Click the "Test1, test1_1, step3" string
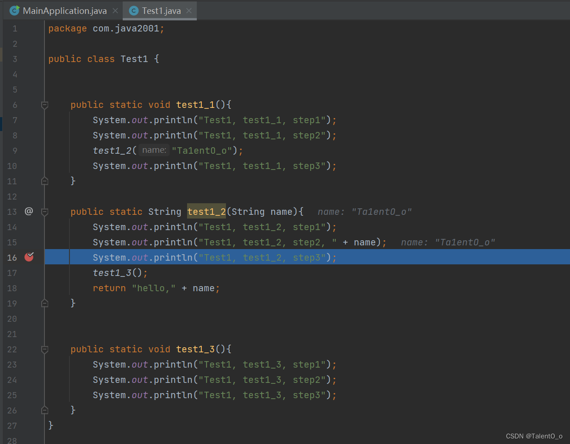This screenshot has height=444, width=570. coord(263,166)
